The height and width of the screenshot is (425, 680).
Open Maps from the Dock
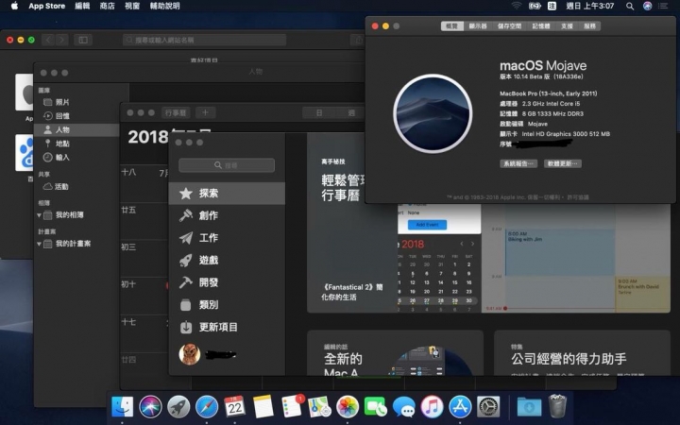tap(319, 407)
